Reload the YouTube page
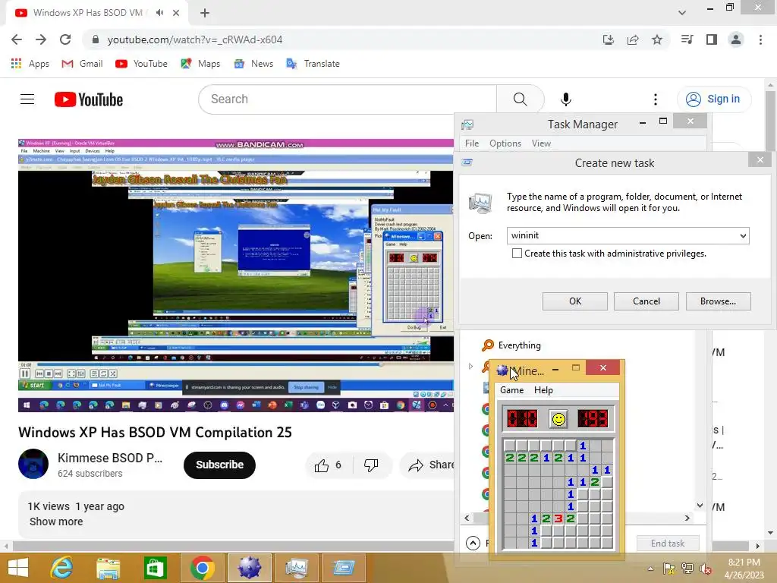This screenshot has width=777, height=583. click(65, 39)
